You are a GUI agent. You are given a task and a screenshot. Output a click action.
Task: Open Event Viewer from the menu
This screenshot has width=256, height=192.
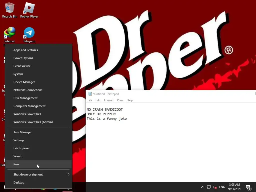tap(38, 66)
